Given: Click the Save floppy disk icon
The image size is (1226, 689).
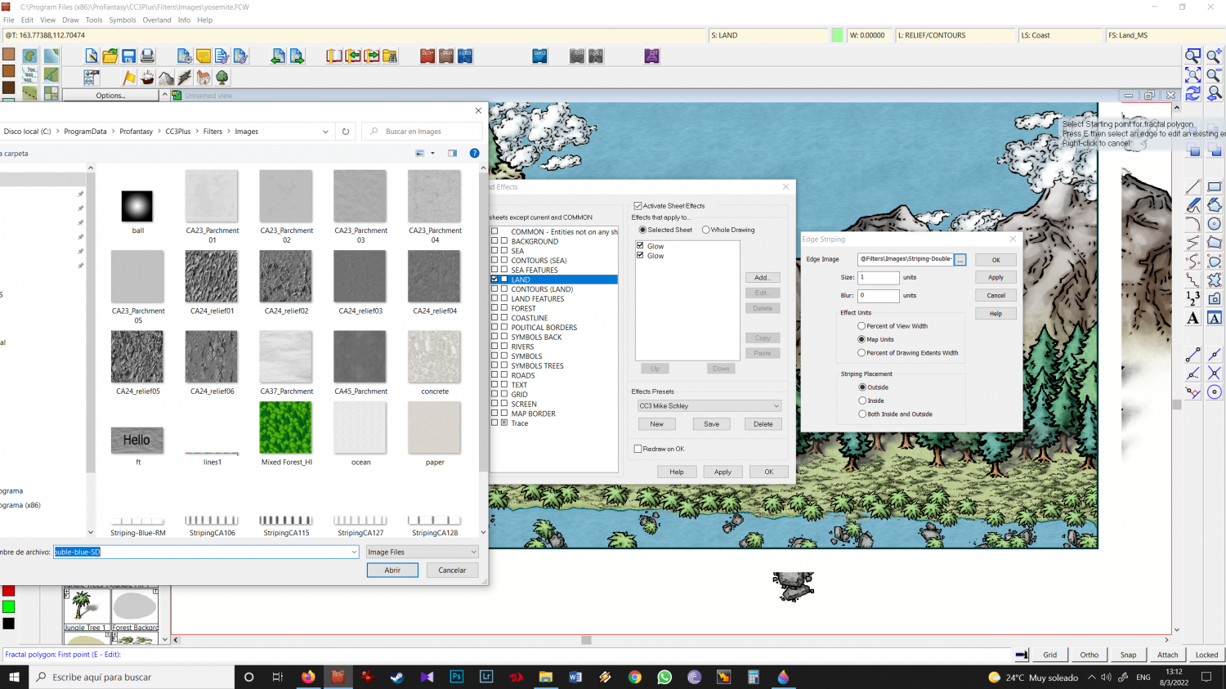Looking at the screenshot, I should pos(129,56).
